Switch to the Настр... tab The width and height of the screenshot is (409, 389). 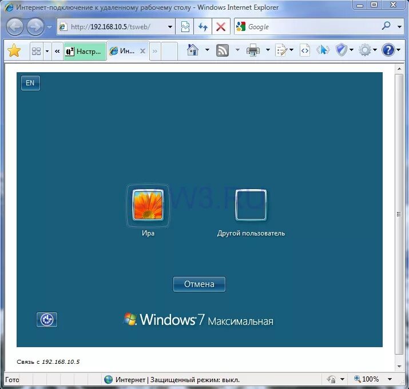pyautogui.click(x=85, y=51)
